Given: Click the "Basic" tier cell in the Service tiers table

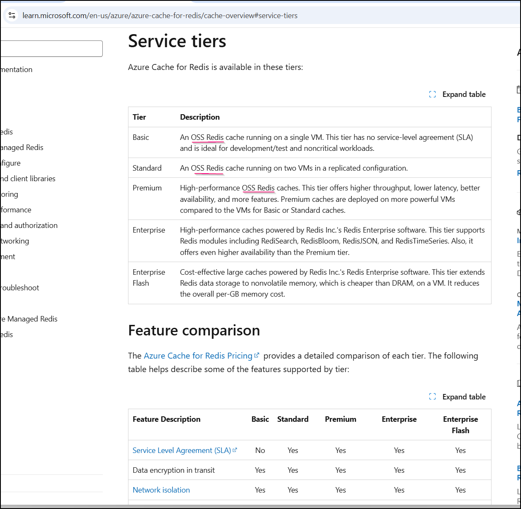Looking at the screenshot, I should 141,137.
